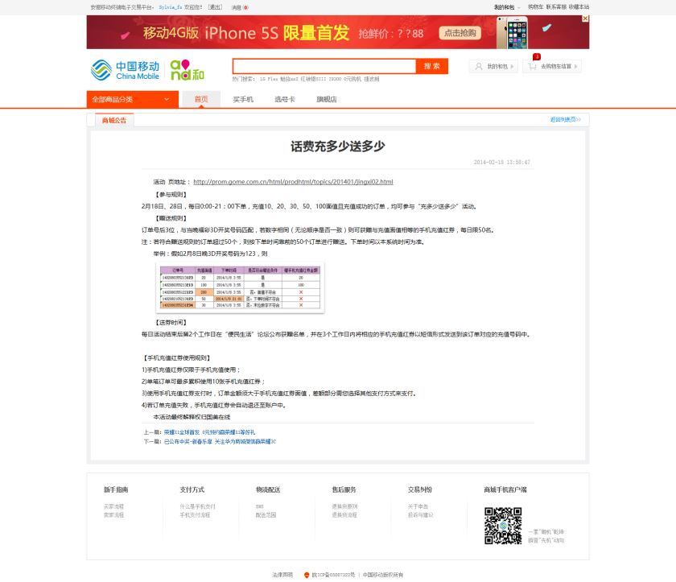
Task: Open 配送范围 in the footer
Action: [266, 515]
